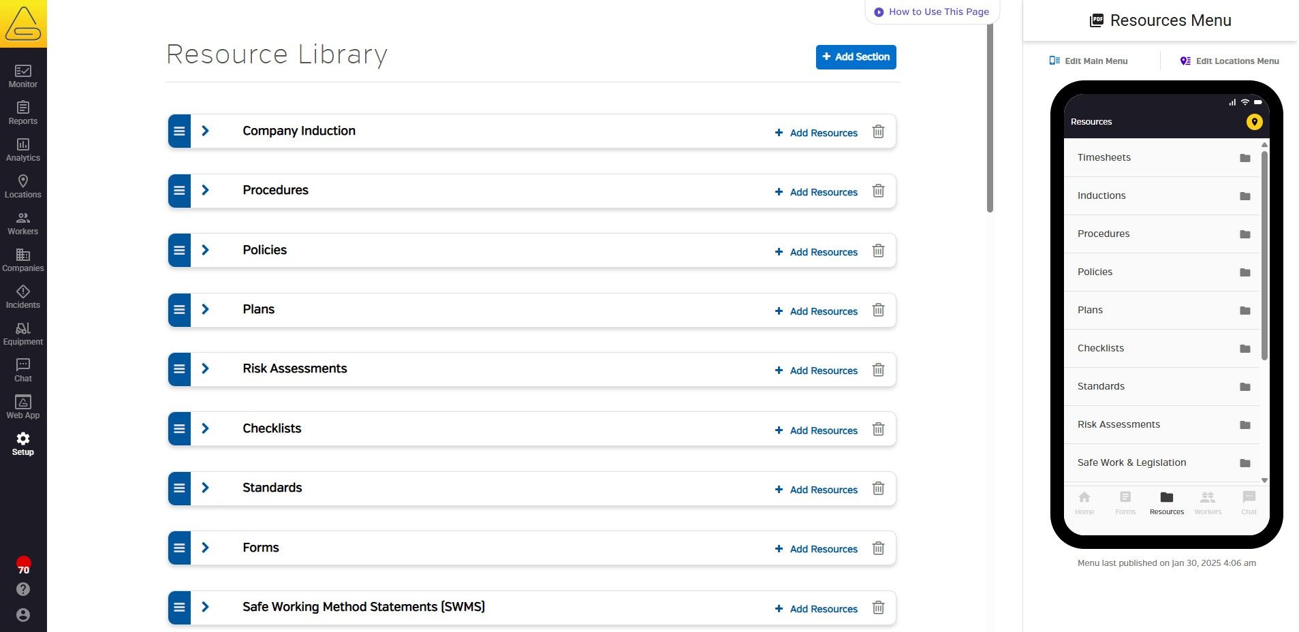The image size is (1299, 632).
Task: Open Web App from the sidebar
Action: (23, 407)
